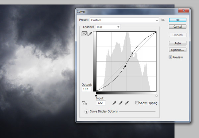This screenshot has height=138, width=199.
Task: Select the pencil draw curve tool
Action: pos(90,34)
